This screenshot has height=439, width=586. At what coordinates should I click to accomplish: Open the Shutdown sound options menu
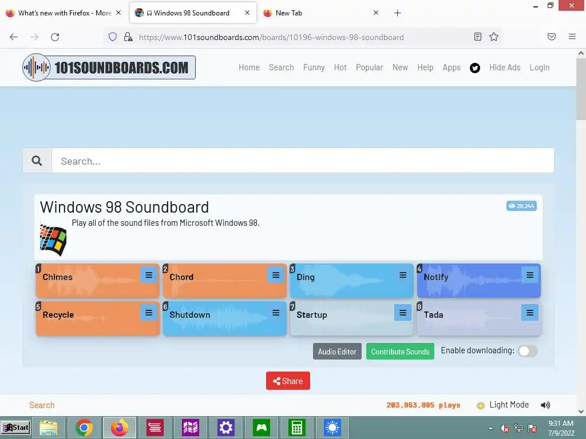click(276, 313)
